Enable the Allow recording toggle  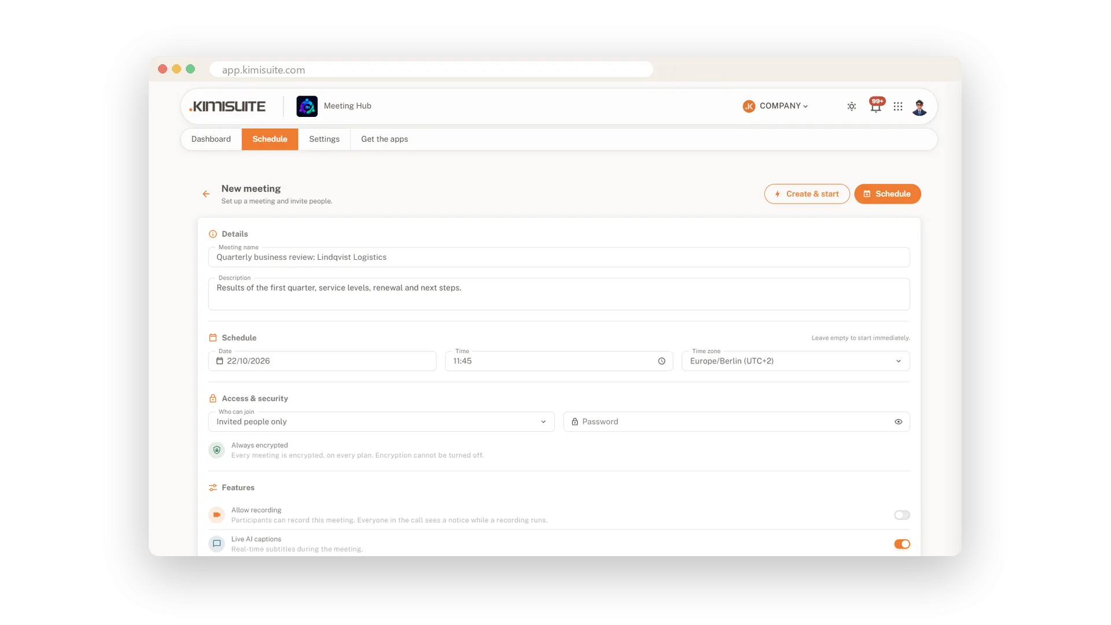[x=902, y=515]
